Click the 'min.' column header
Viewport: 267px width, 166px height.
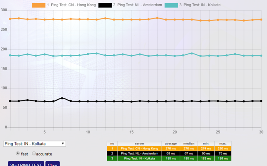point(206,144)
